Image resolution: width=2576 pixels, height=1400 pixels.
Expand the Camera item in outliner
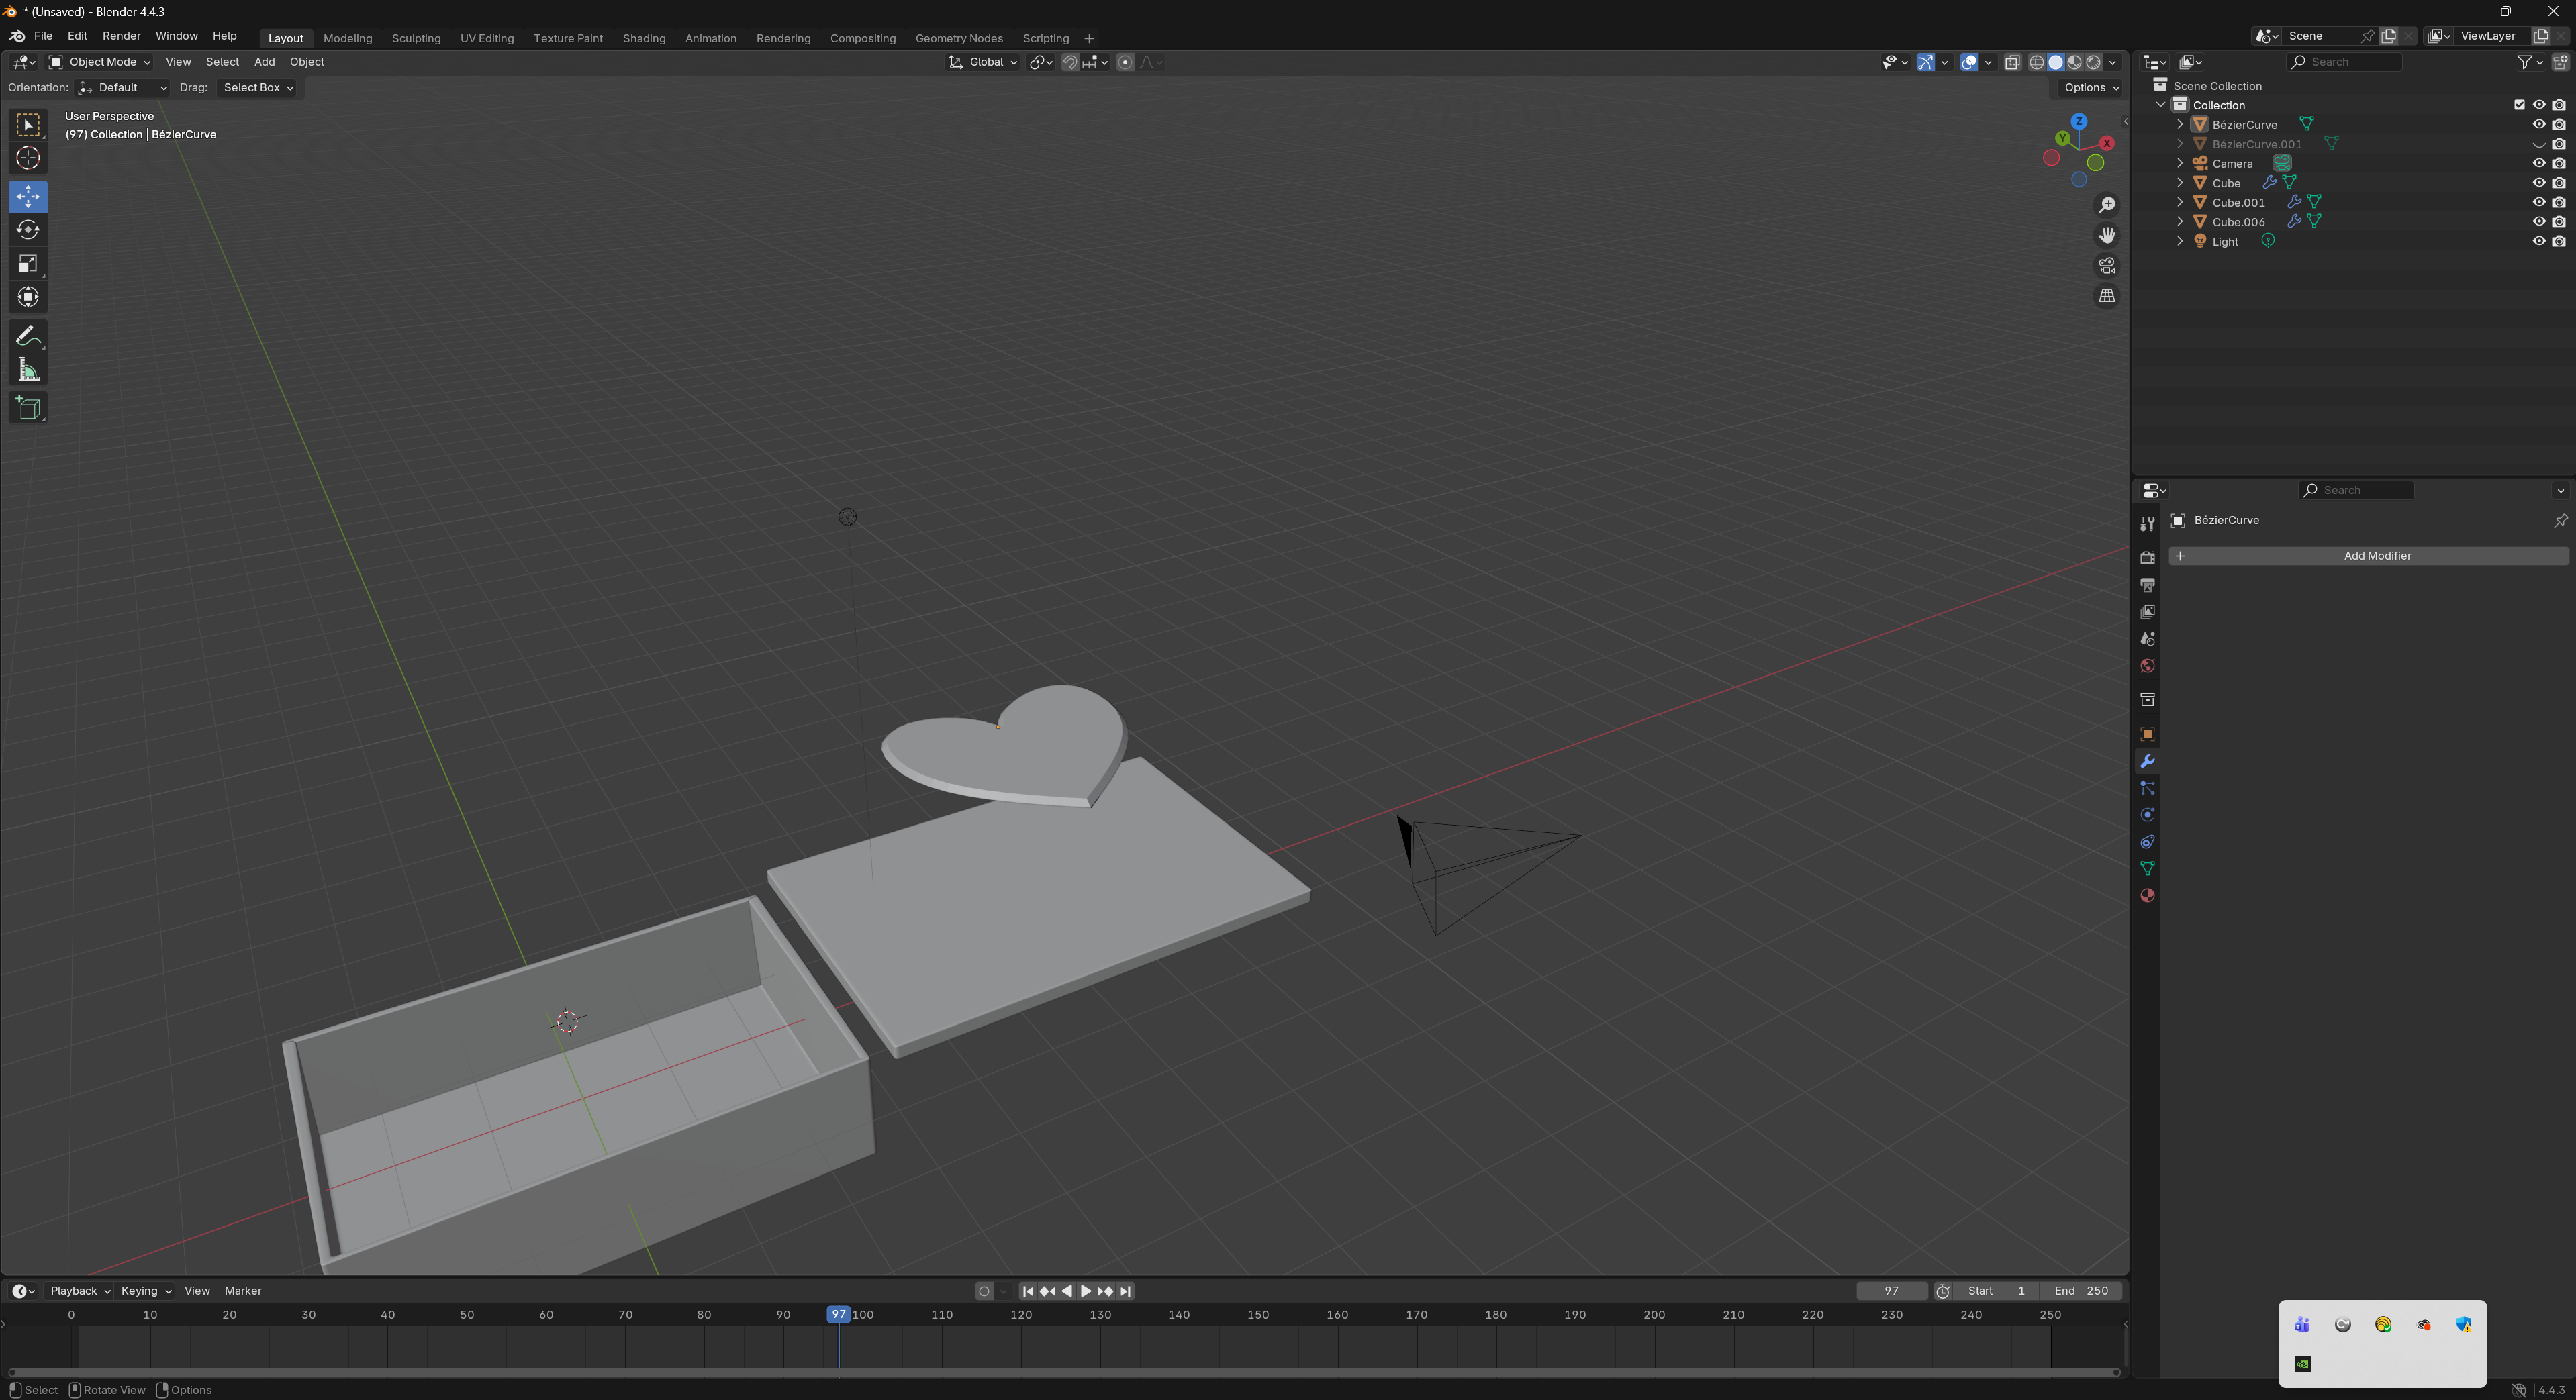point(2180,164)
